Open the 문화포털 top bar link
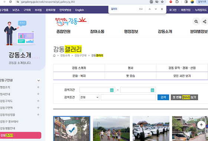Viewport: 208px width, 141px height. [51, 10]
